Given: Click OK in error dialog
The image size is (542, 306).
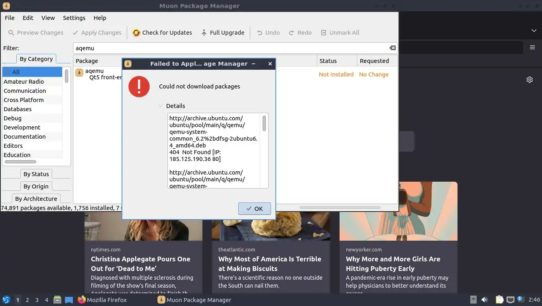Looking at the screenshot, I should [255, 209].
